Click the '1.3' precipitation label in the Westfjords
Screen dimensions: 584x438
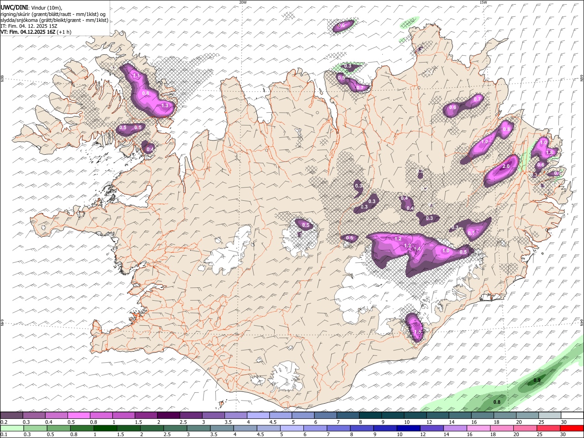click(165, 105)
